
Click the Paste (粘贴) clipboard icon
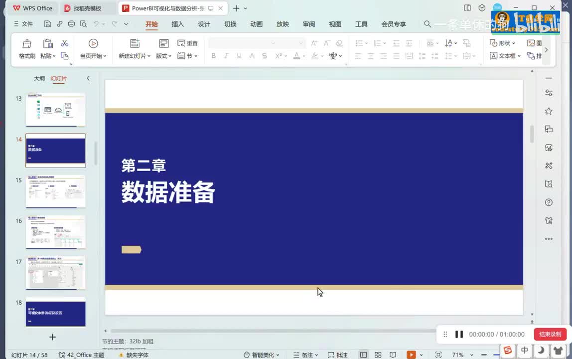(47, 44)
